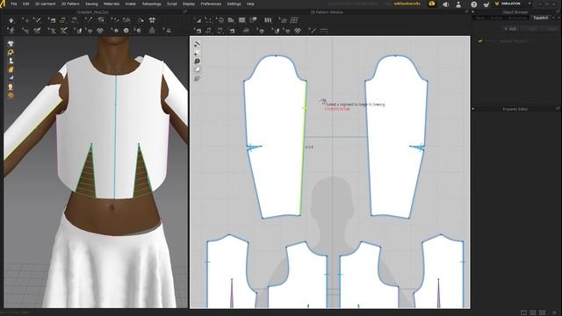The image size is (562, 316).
Task: Click the overlapping rectangles icon in 2D toolbar
Action: 253,20
